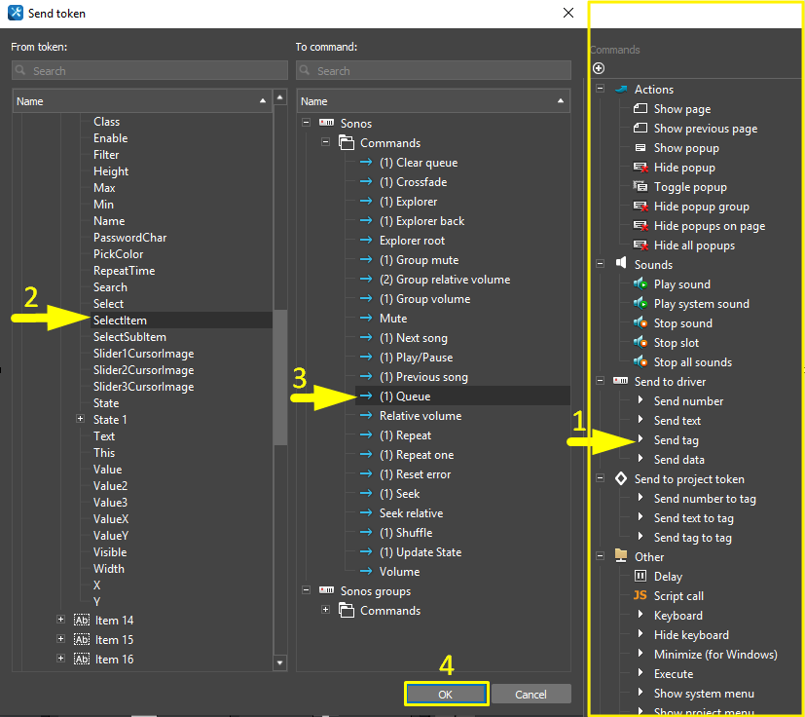The height and width of the screenshot is (717, 805).
Task: Expand the Item 14 node
Action: pyautogui.click(x=61, y=620)
